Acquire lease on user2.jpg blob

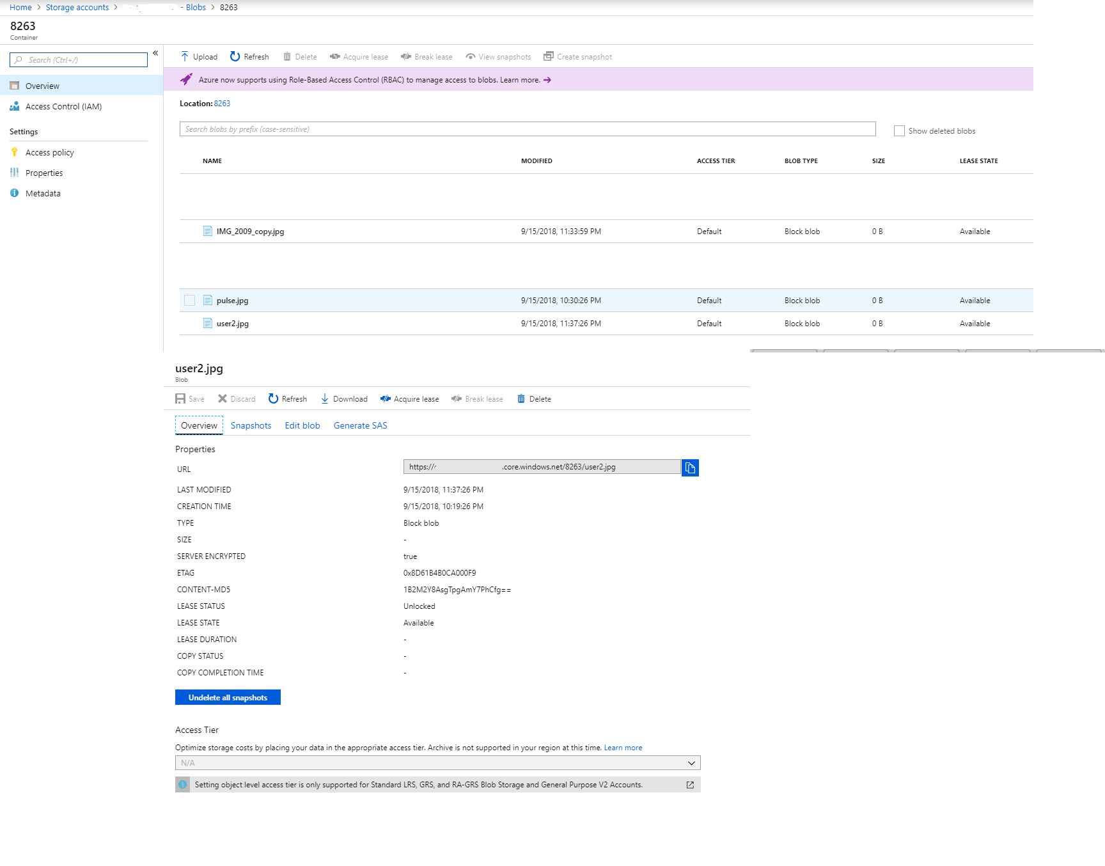click(410, 398)
